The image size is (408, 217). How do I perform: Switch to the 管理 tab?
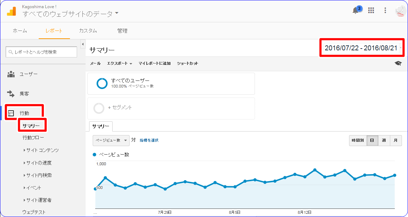[122, 31]
